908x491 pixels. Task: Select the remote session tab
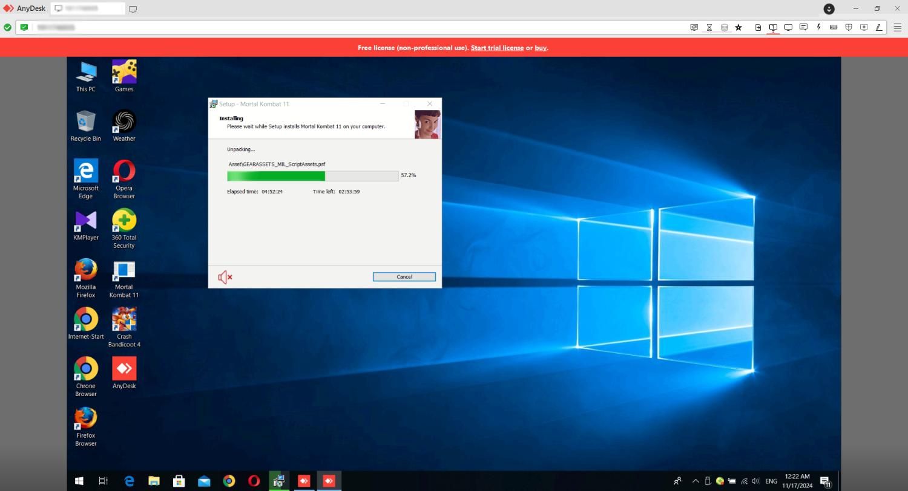[88, 8]
